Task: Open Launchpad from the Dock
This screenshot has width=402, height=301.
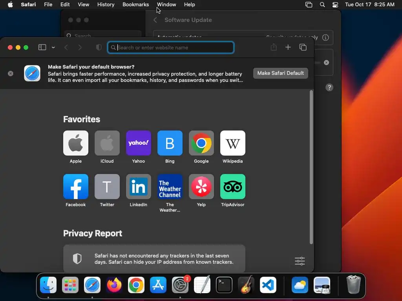Action: 70,285
